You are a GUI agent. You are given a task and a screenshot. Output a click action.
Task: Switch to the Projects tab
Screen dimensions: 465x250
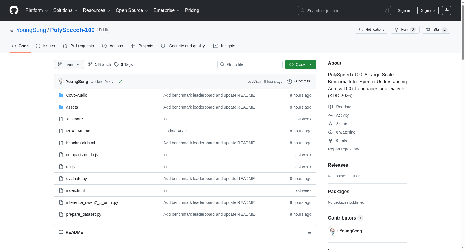click(142, 46)
